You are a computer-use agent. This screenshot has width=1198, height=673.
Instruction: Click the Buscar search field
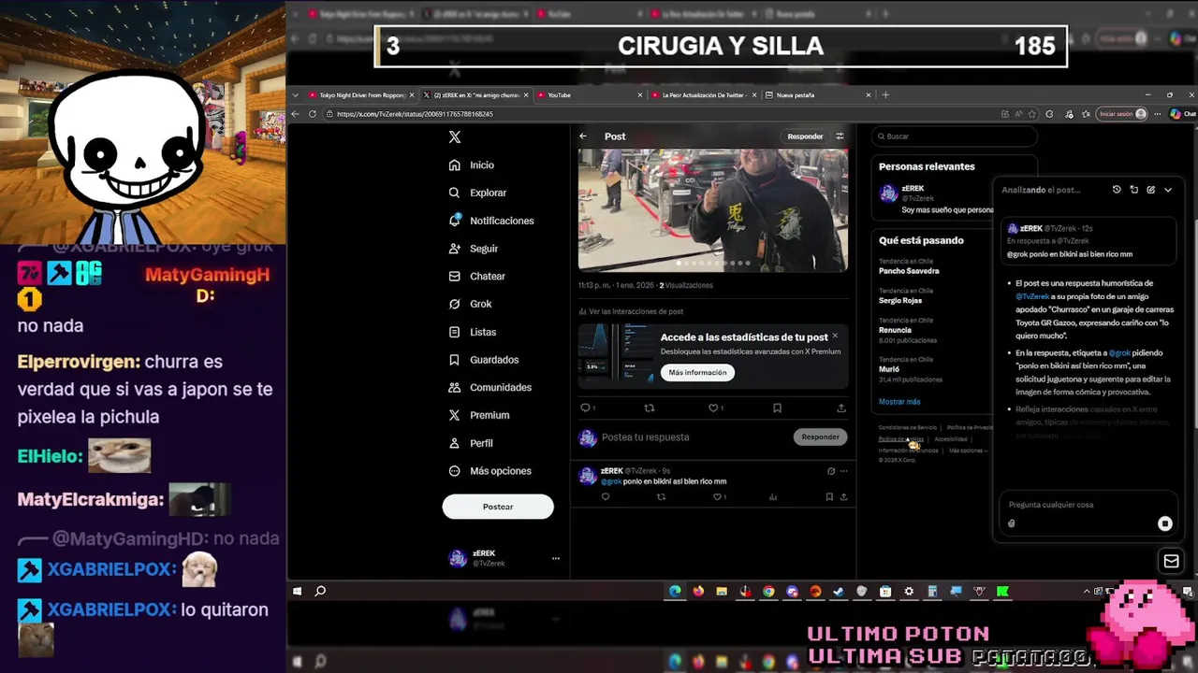954,136
